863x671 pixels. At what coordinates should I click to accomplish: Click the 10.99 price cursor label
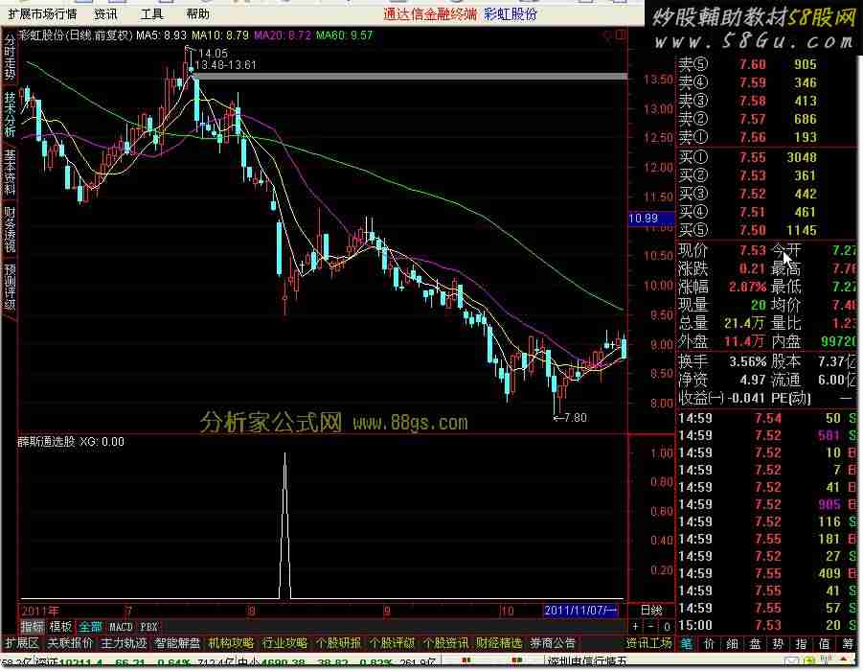tap(651, 219)
